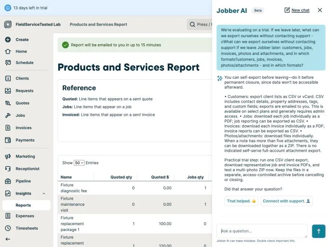
Task: Click the New chat link
Action: point(300,10)
